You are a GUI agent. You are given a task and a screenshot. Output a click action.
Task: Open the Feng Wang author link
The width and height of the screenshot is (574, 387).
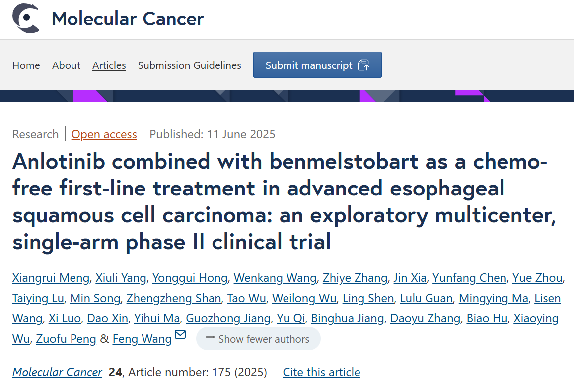coord(142,339)
